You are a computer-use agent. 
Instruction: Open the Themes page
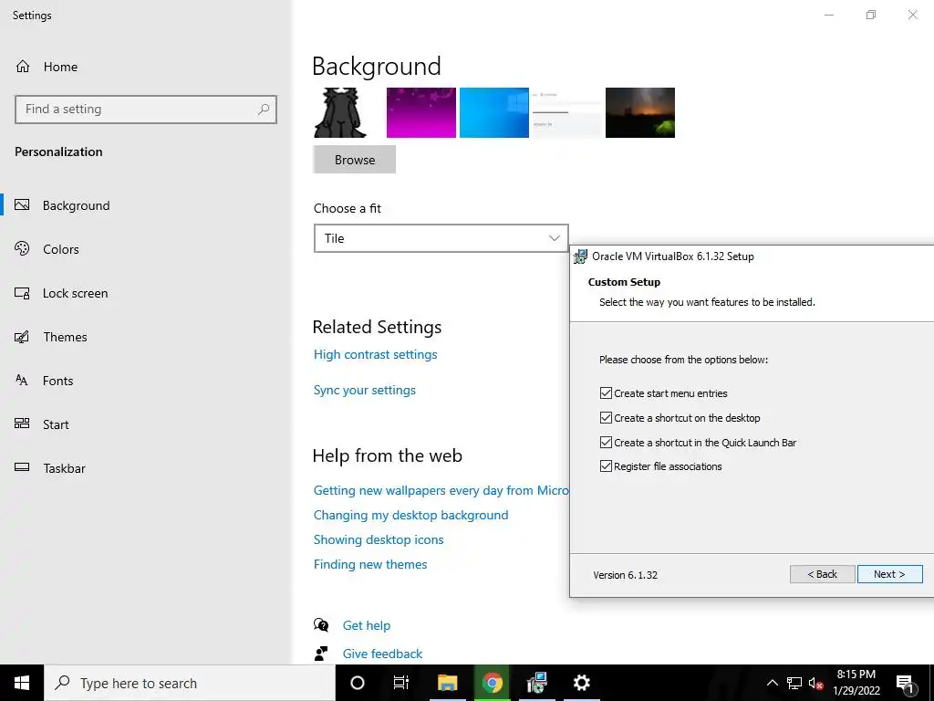tap(65, 337)
